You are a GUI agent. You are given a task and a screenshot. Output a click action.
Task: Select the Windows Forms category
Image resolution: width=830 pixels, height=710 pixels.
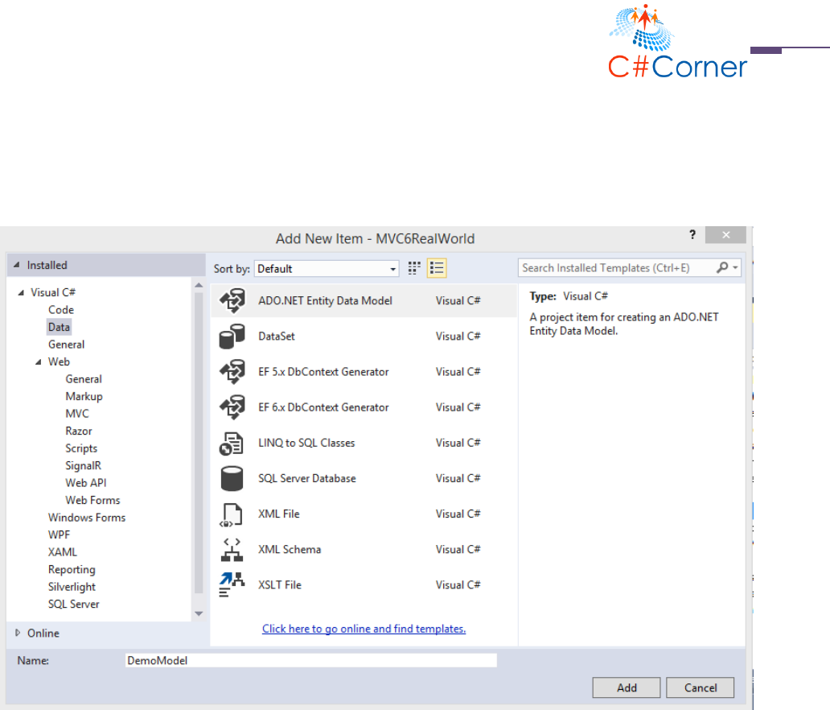(87, 517)
